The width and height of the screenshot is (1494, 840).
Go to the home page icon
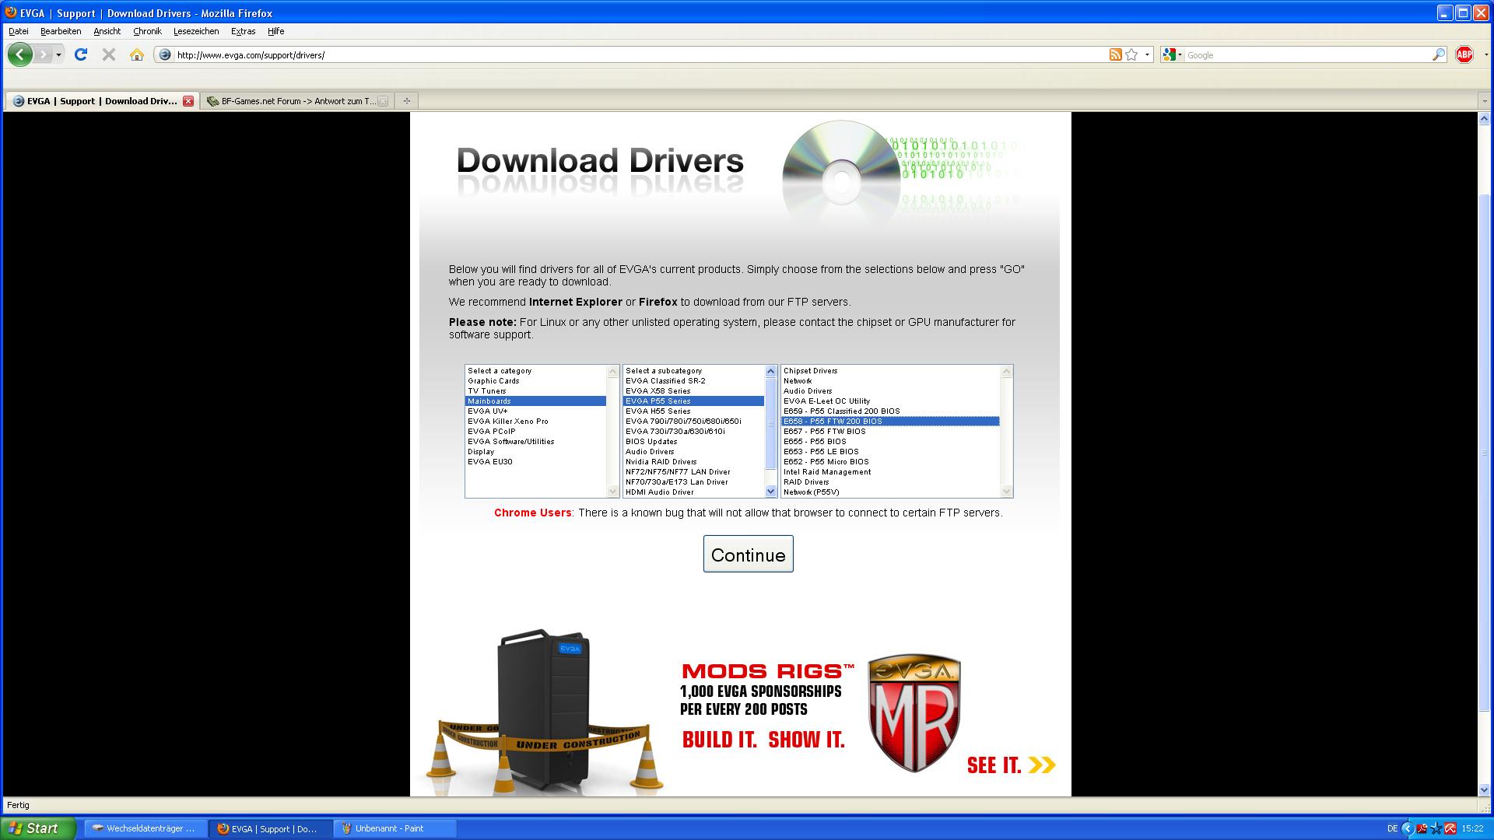[x=137, y=54]
